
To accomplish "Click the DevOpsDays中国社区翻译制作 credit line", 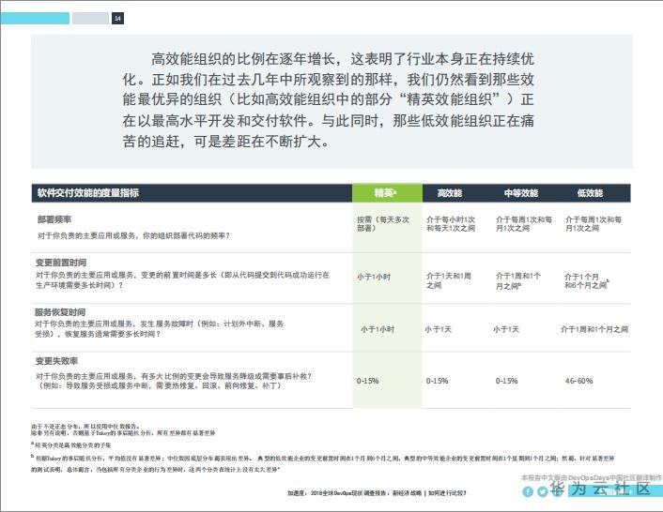I will pyautogui.click(x=591, y=478).
